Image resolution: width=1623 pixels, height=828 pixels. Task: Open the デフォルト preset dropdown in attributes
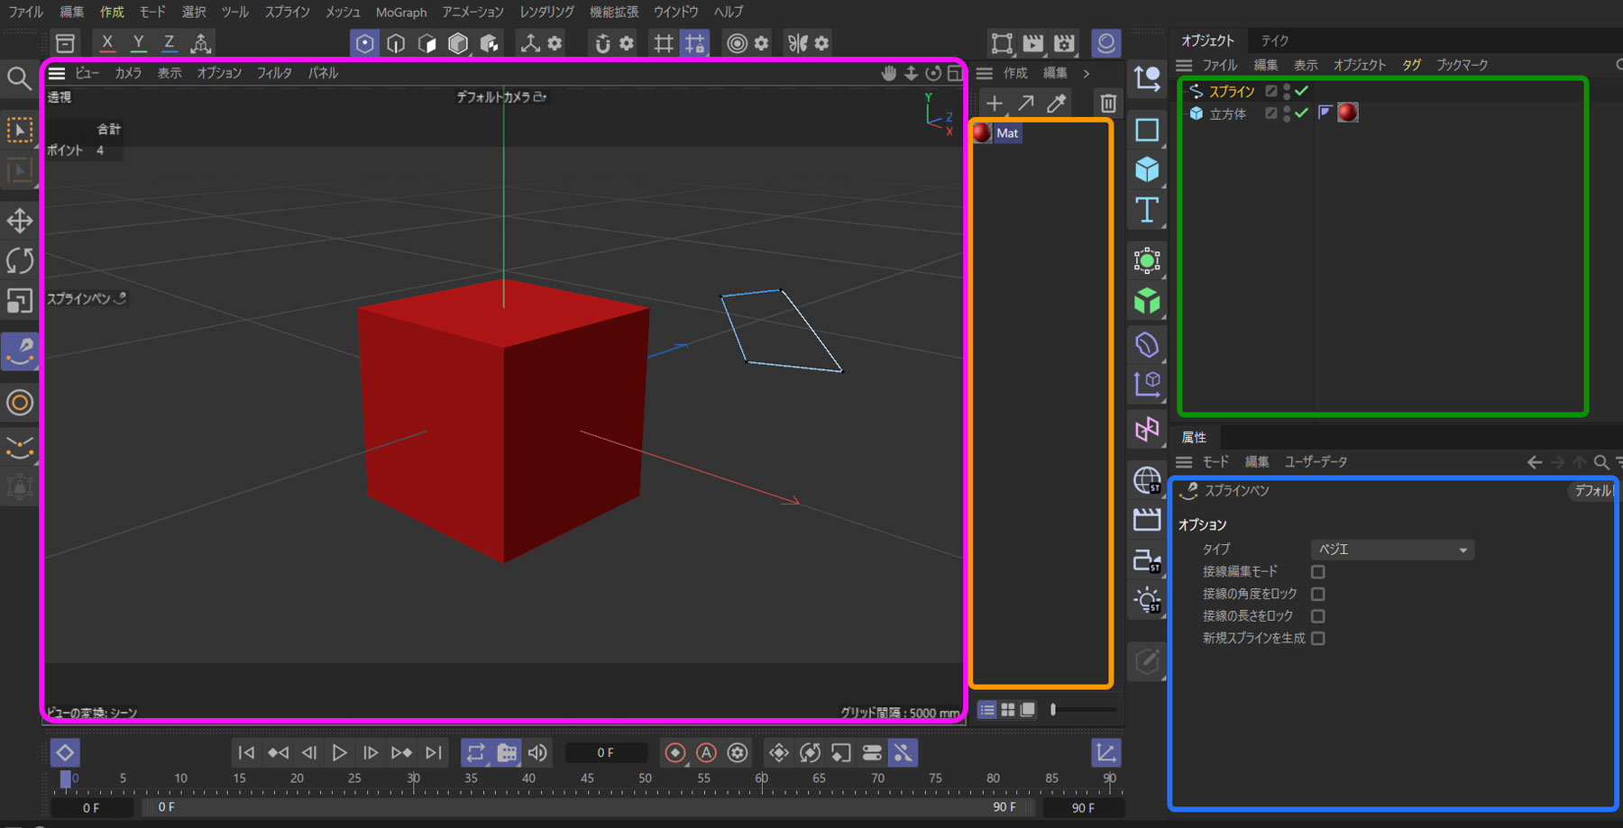[1592, 491]
